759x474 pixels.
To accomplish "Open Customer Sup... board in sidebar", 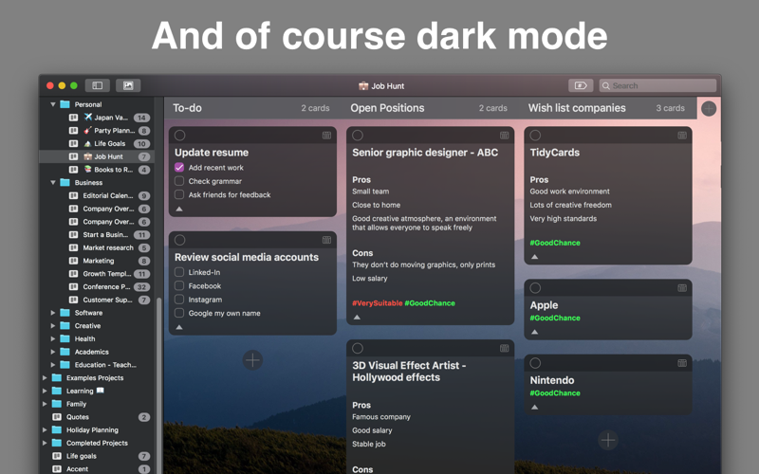I will [x=97, y=300].
